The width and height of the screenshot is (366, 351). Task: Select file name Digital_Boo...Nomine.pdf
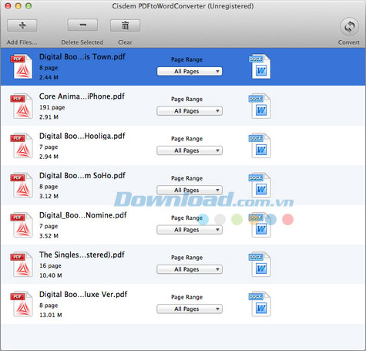(x=83, y=215)
